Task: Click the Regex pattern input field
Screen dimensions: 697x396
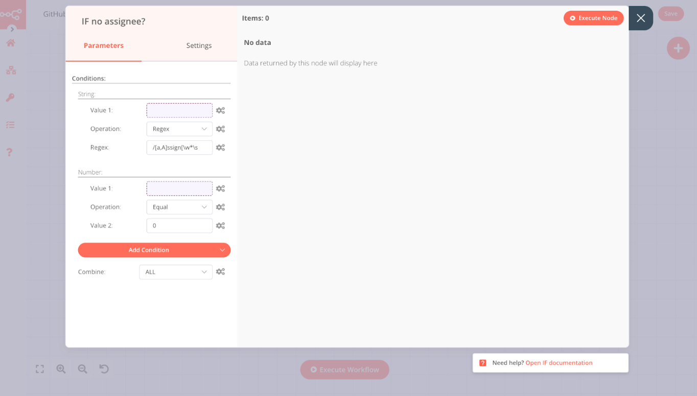Action: 179,147
